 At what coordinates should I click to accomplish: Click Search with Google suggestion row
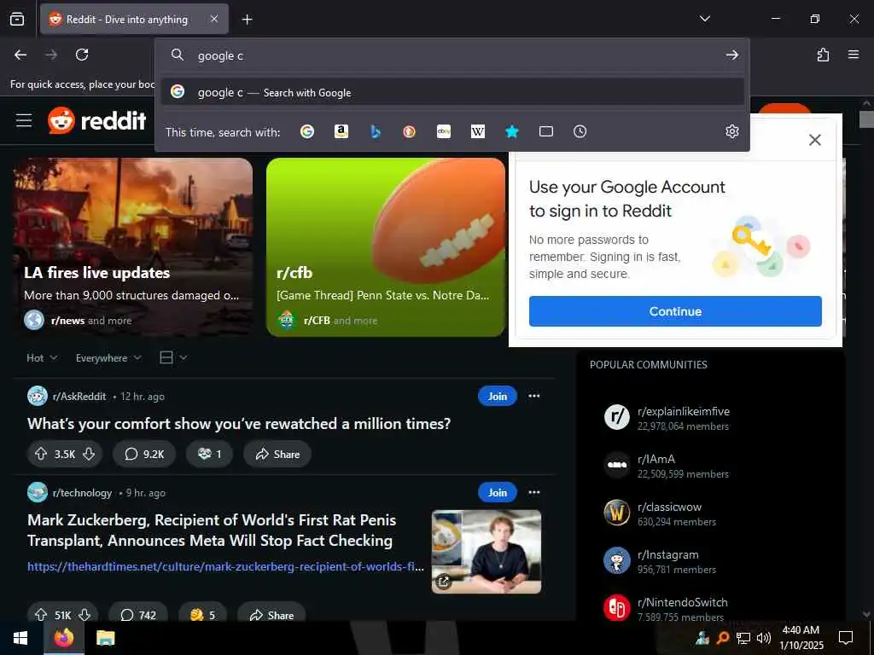click(452, 92)
